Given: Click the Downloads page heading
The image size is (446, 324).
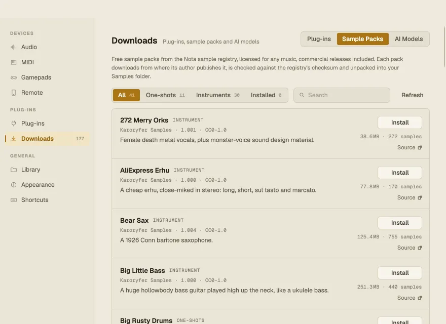Looking at the screenshot, I should click(x=134, y=40).
